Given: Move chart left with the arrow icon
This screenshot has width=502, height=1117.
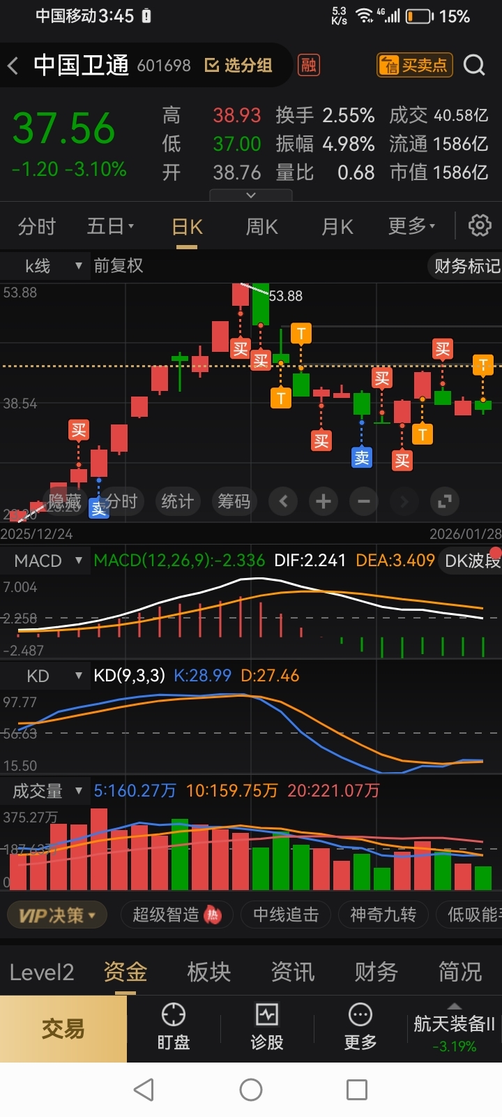Looking at the screenshot, I should point(283,501).
